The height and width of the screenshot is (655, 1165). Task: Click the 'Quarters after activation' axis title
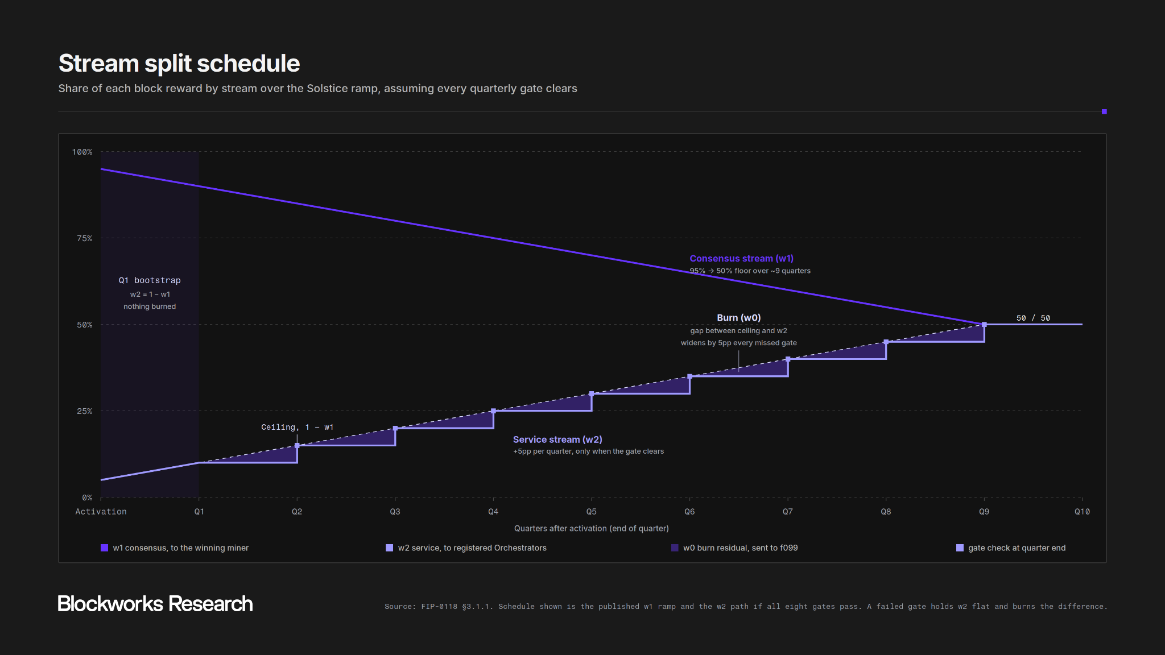click(x=592, y=528)
